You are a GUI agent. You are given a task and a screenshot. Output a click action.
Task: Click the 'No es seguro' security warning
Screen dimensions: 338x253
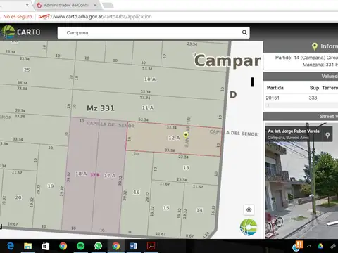(x=17, y=17)
